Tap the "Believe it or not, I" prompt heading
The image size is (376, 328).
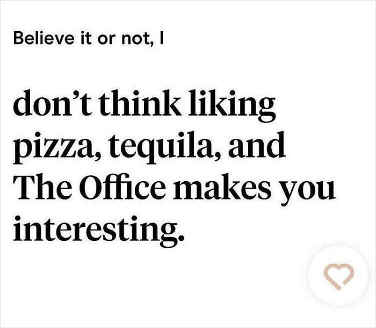[x=89, y=39]
